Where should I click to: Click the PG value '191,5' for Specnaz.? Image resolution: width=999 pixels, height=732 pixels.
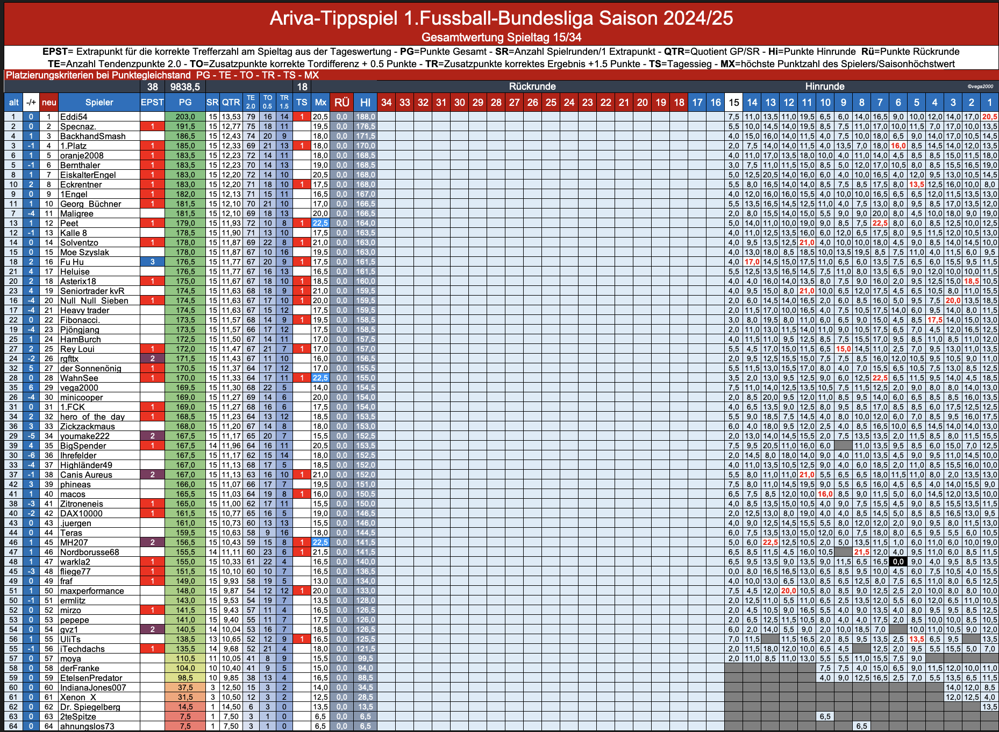click(185, 126)
